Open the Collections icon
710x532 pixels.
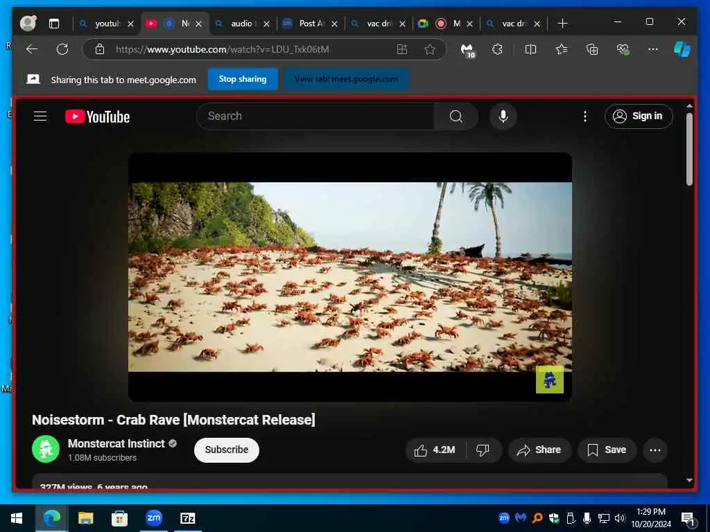click(x=592, y=49)
